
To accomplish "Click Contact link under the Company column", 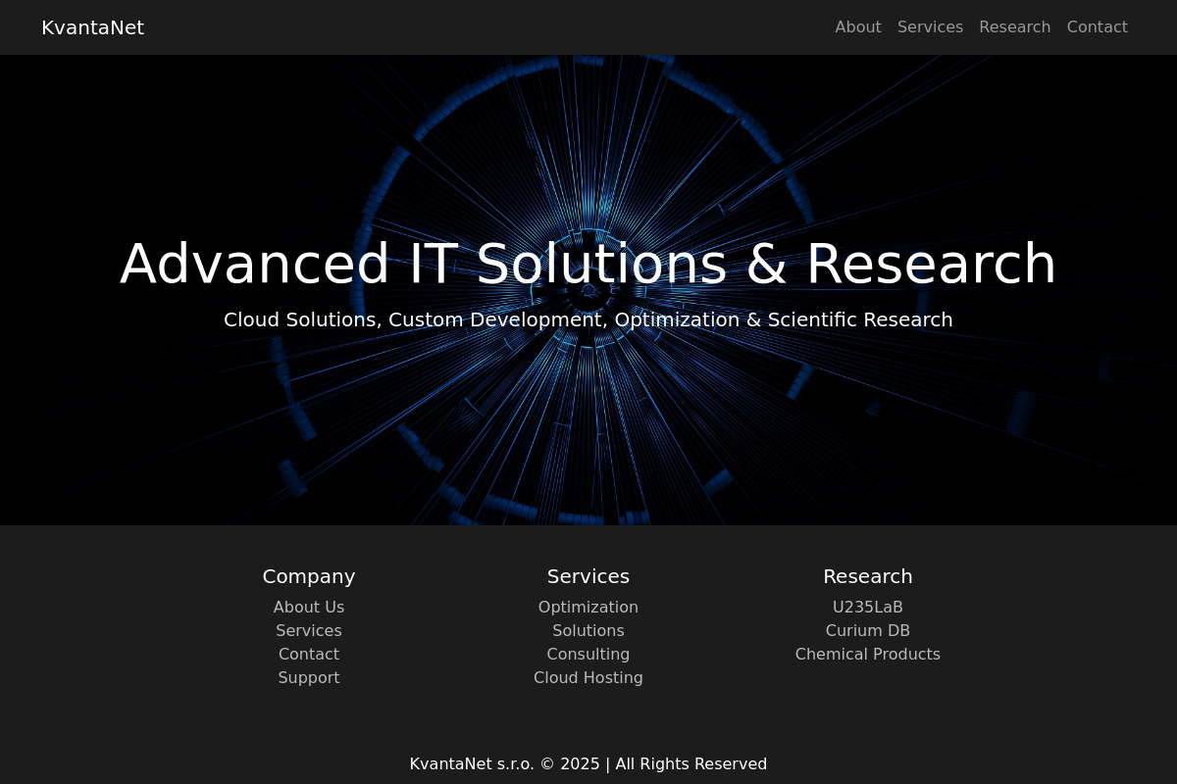I will pos(309,655).
